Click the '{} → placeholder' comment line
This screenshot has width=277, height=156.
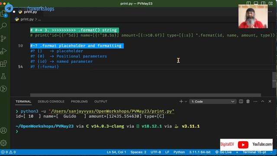point(57,51)
